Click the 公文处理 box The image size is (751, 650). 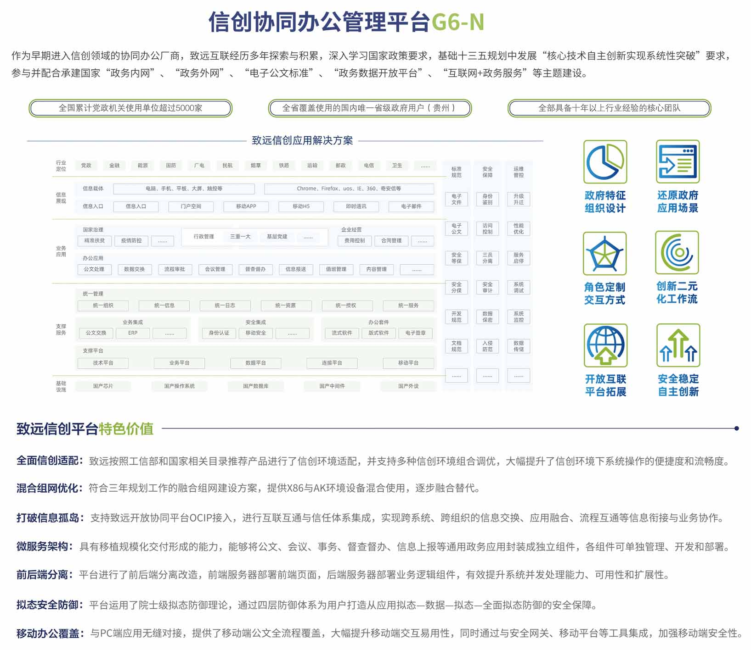coord(94,270)
